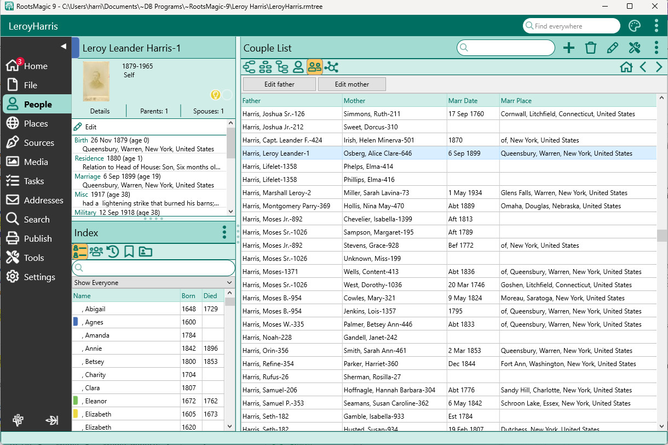
Task: Open the Couple List three-dot options menu
Action: tap(656, 48)
